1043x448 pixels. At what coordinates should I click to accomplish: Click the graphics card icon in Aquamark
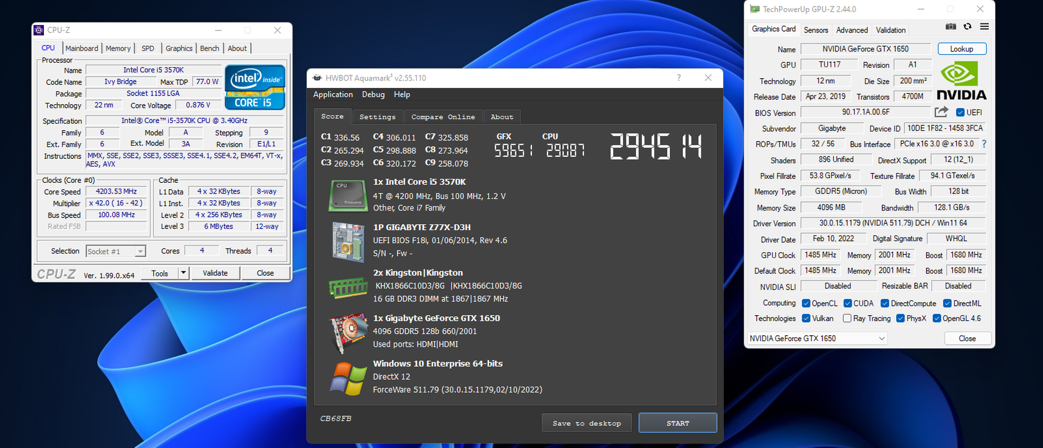[x=348, y=332]
